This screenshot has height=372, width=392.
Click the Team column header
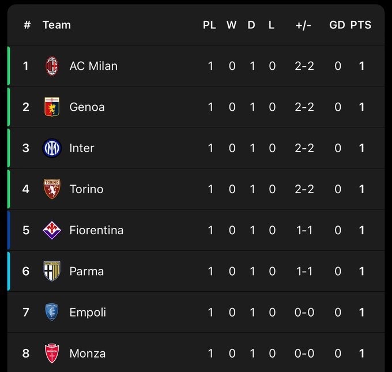point(56,25)
